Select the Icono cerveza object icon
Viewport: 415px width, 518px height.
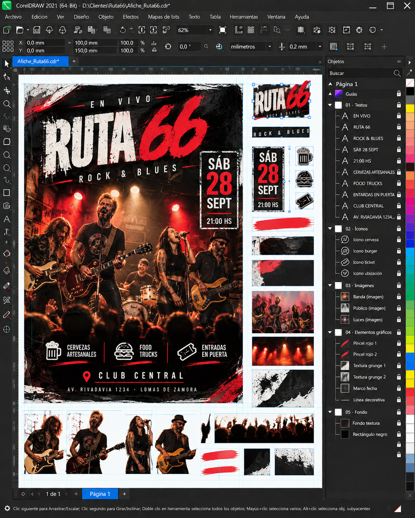(345, 240)
